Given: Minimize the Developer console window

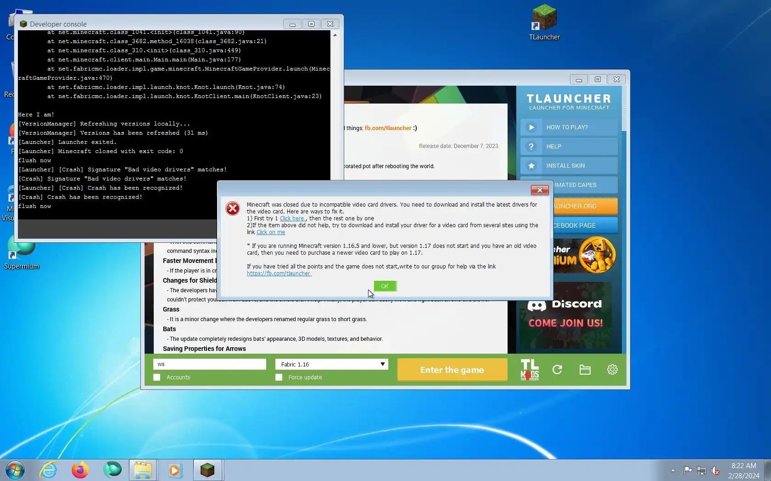Looking at the screenshot, I should click(x=292, y=24).
